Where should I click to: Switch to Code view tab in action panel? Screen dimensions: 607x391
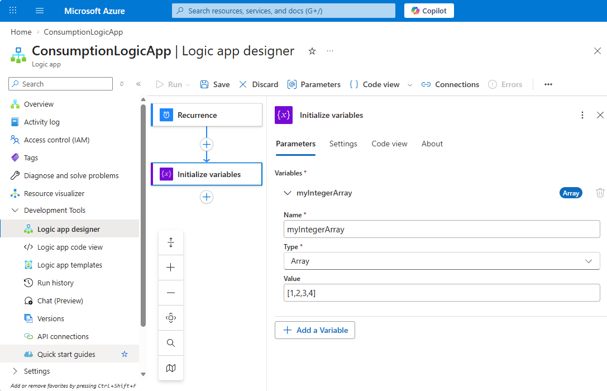389,144
